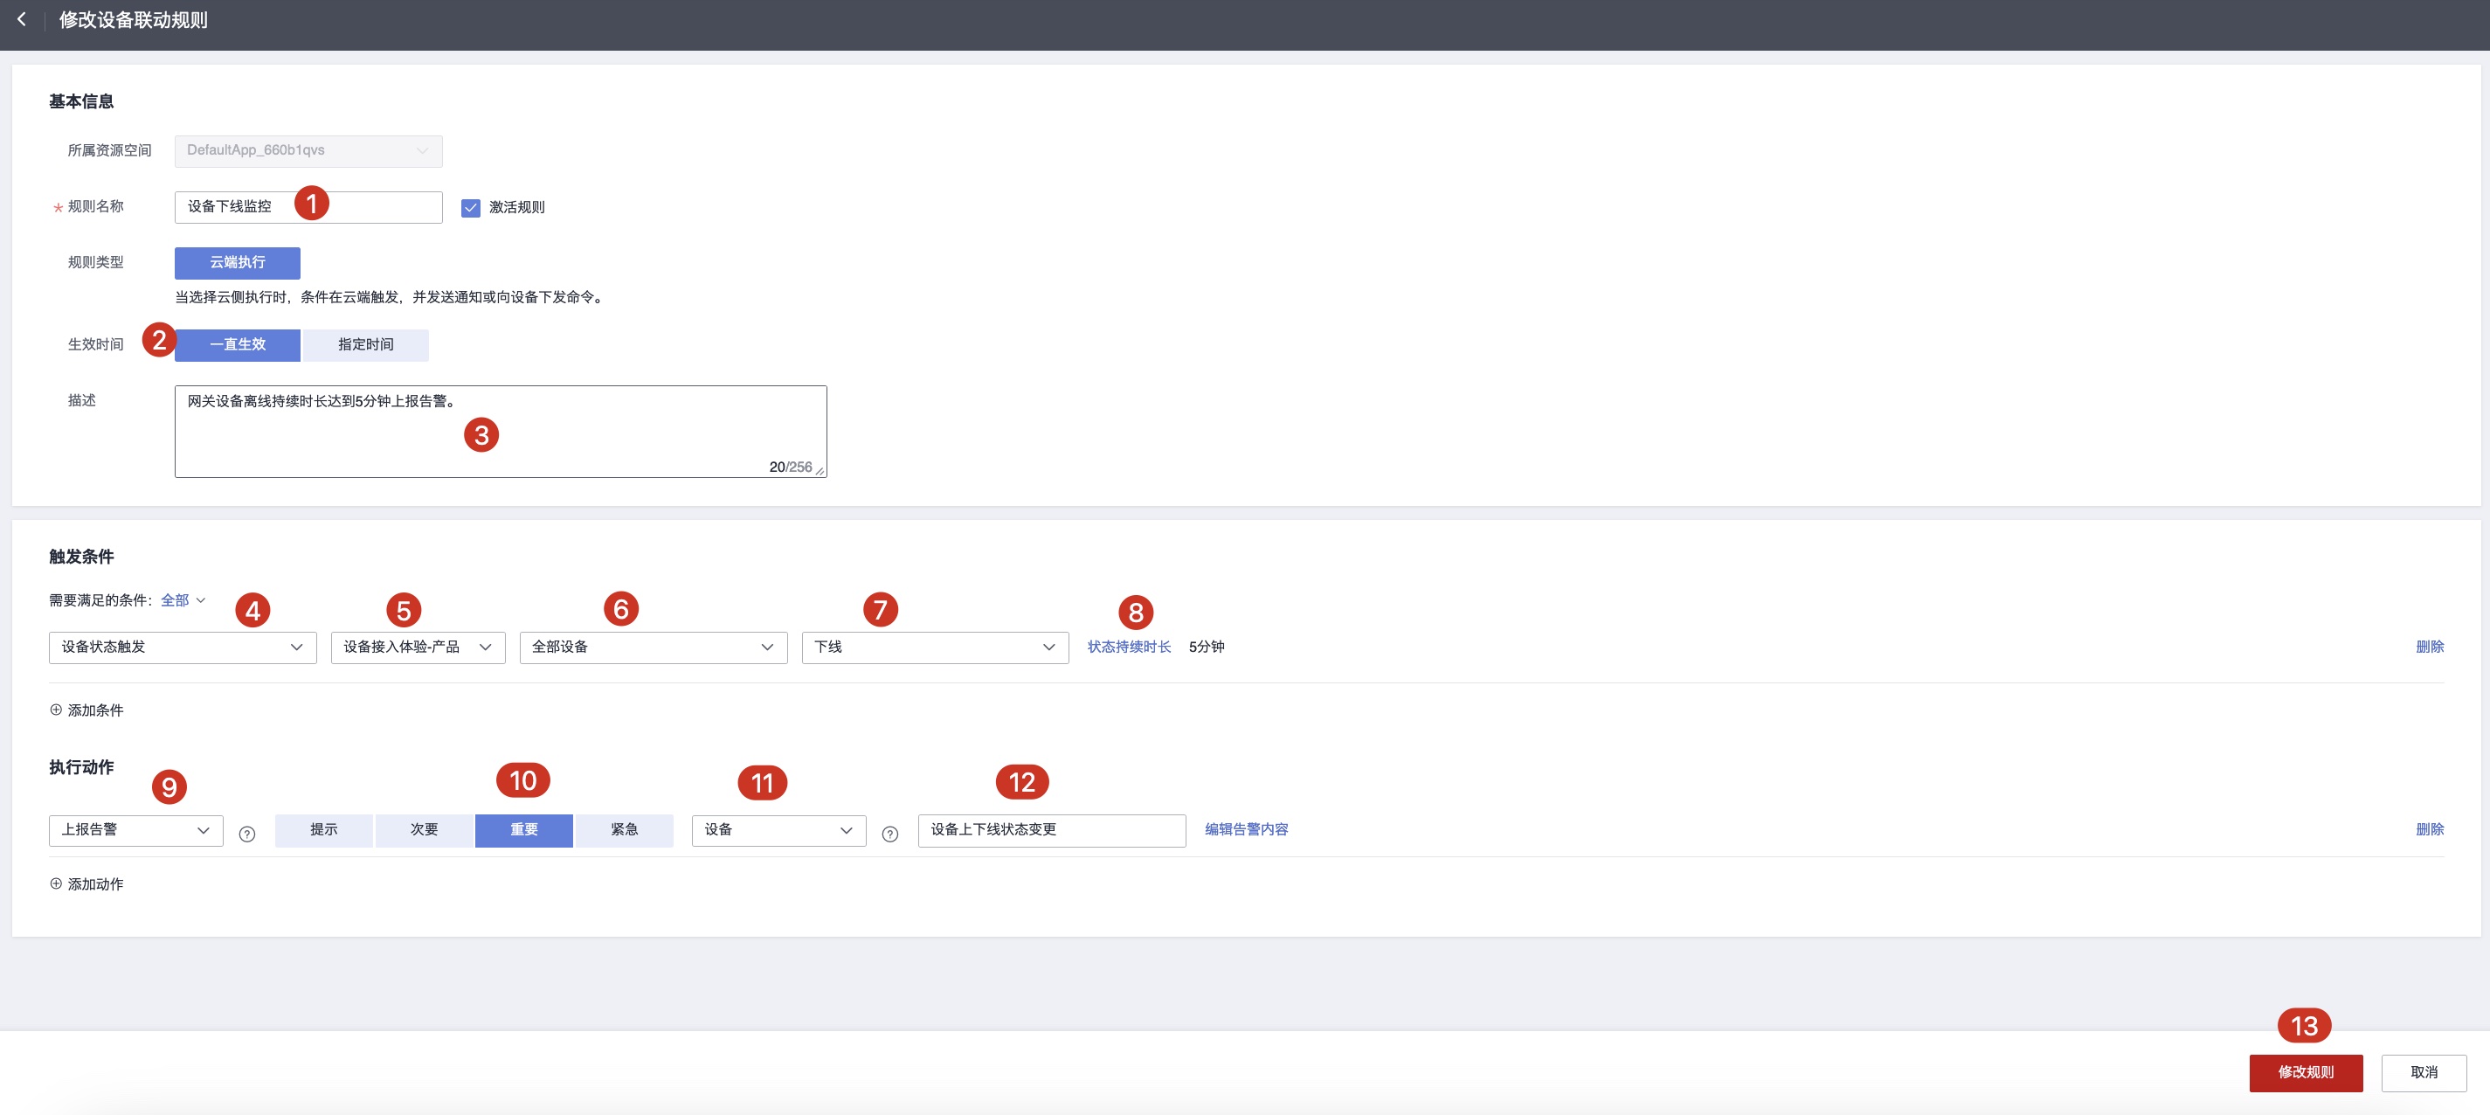
Task: Open the 设备状态触发 trigger type dropdown
Action: tap(183, 647)
